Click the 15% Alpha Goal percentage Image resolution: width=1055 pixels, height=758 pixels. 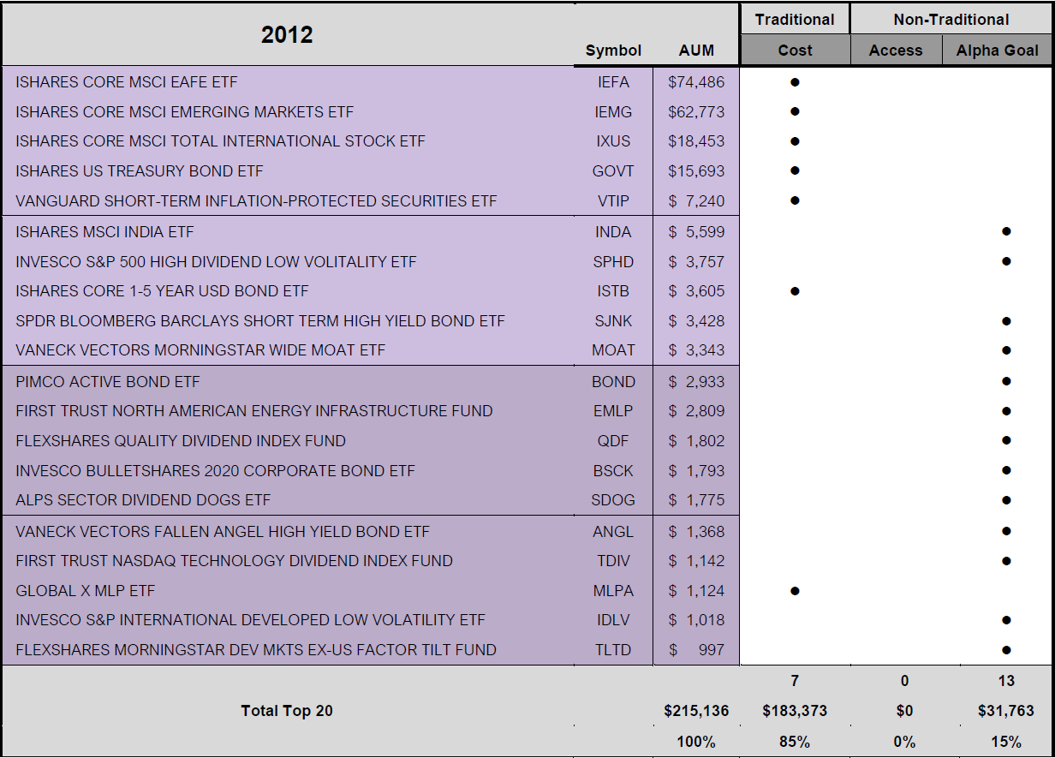point(1006,742)
